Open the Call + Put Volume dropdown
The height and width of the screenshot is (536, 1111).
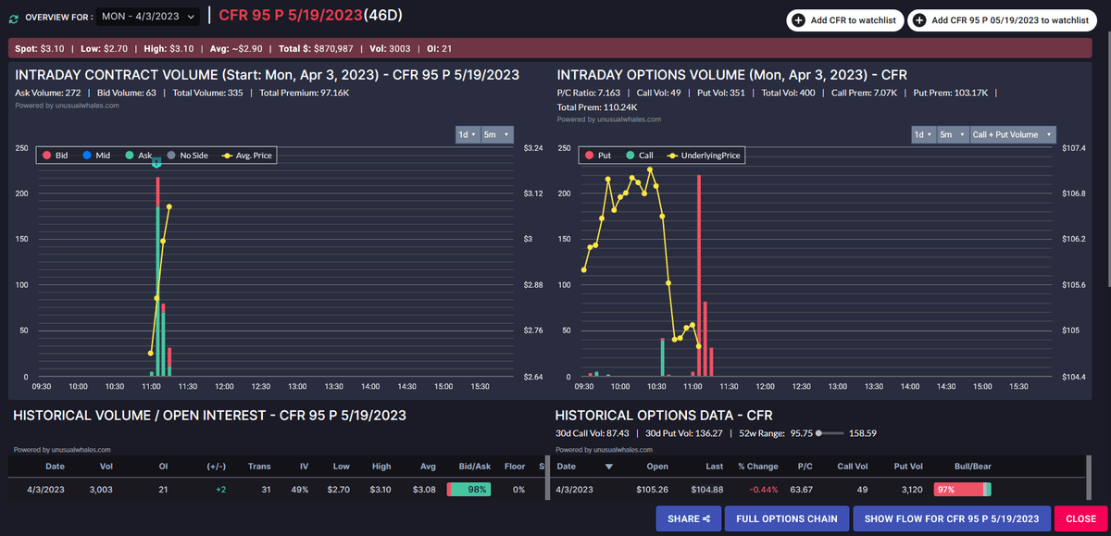pyautogui.click(x=1012, y=134)
